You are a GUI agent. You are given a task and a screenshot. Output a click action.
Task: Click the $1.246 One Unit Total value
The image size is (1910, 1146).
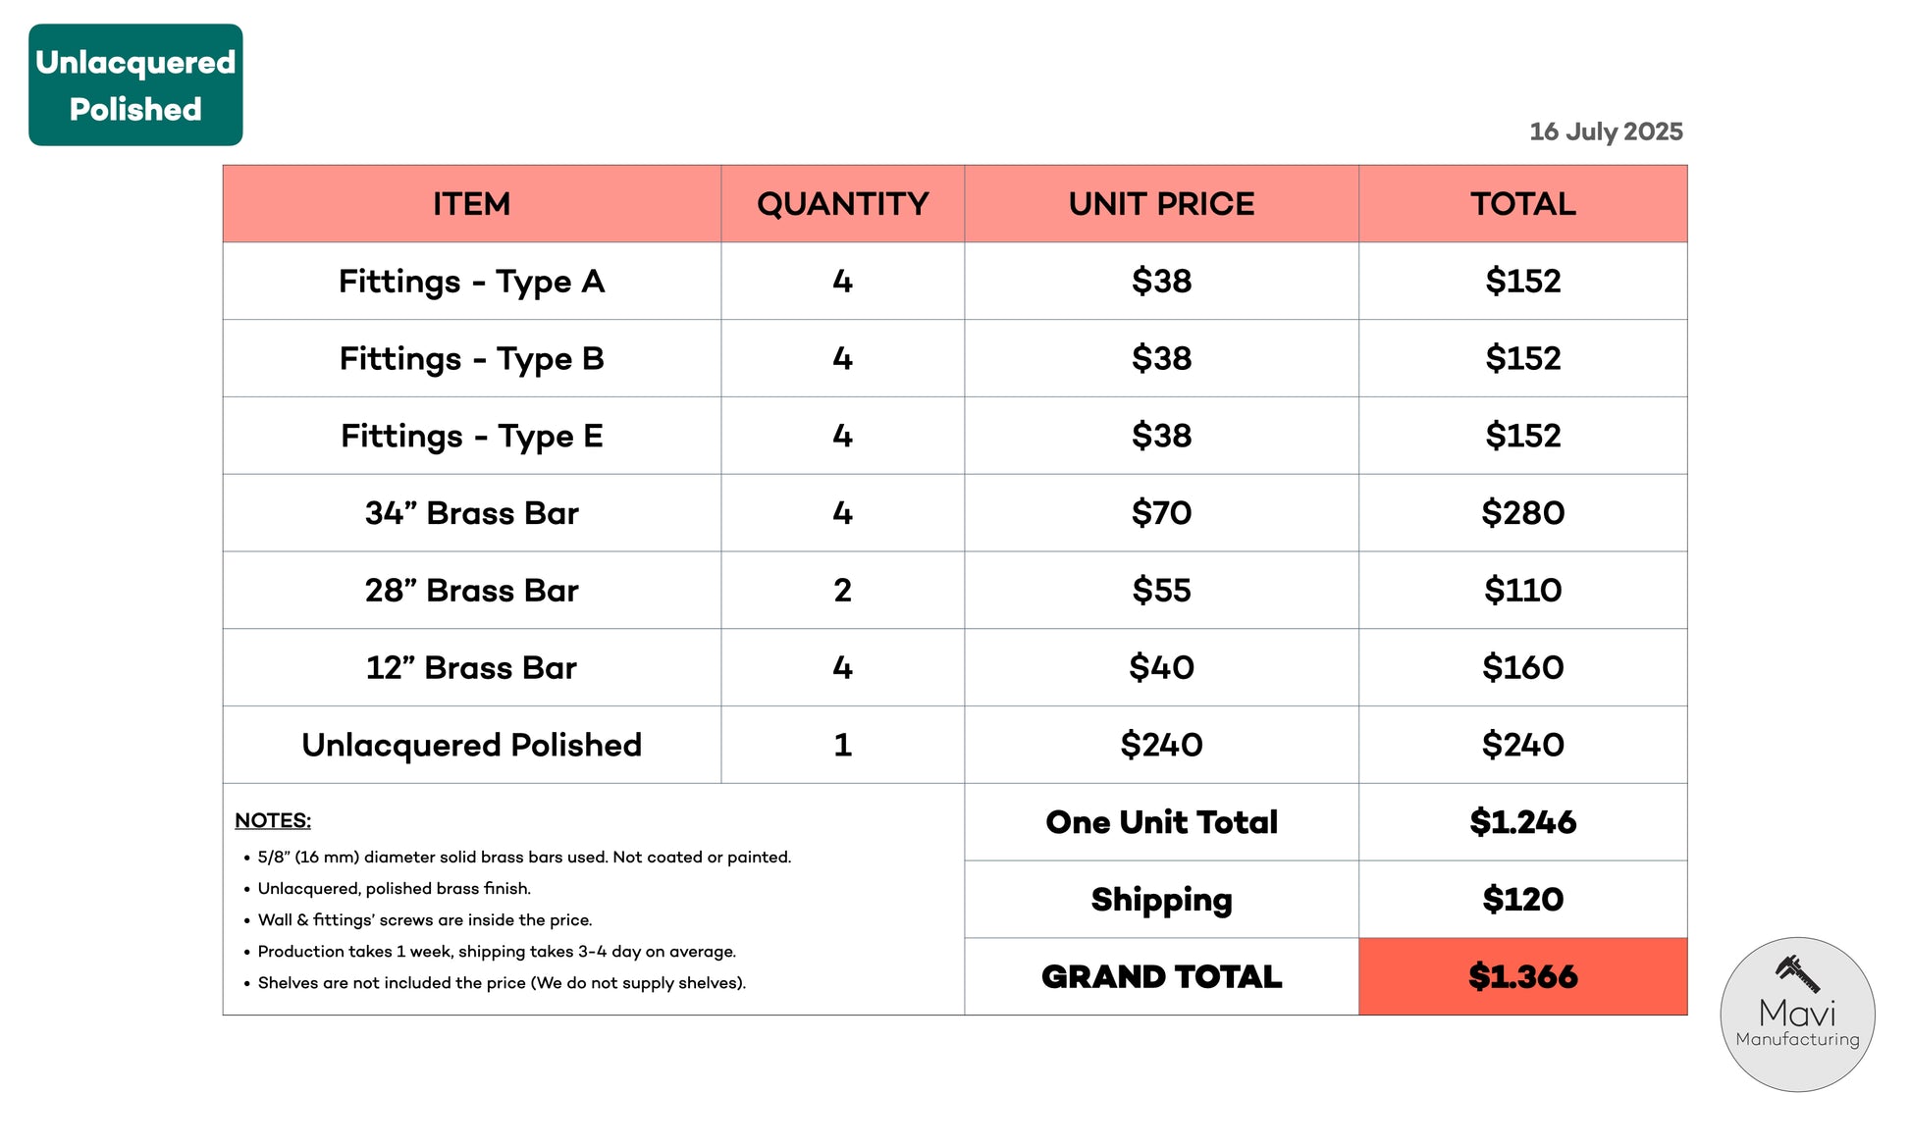[1523, 822]
